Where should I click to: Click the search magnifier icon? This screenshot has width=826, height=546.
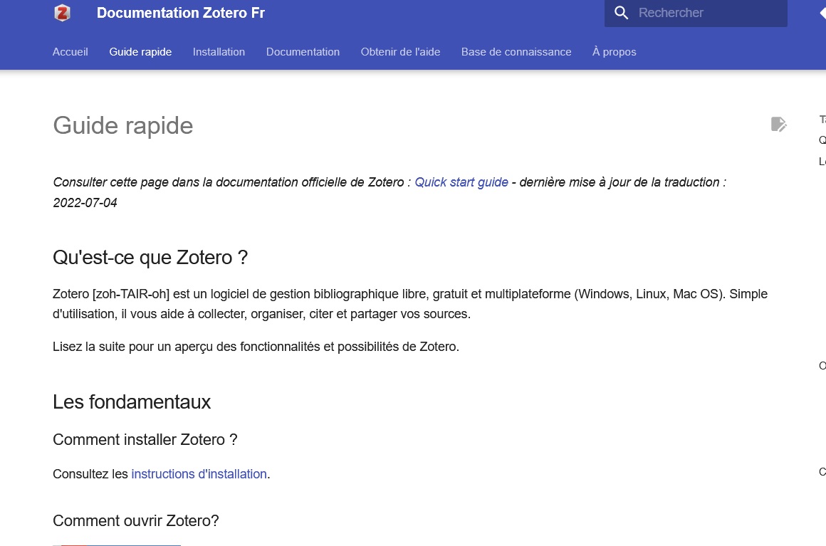click(x=622, y=13)
